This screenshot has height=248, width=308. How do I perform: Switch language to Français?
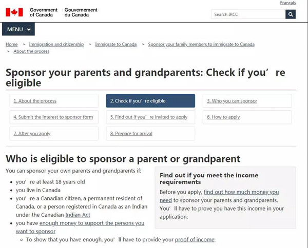coord(288,3)
